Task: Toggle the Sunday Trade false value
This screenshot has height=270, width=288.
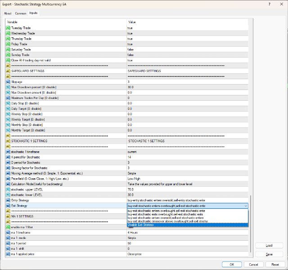Action: (130, 55)
